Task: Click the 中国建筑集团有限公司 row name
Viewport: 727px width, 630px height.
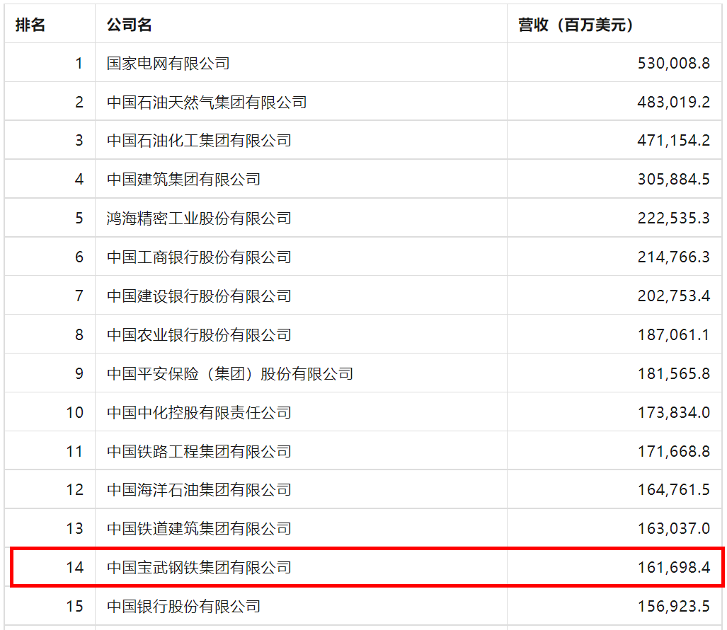Action: click(183, 180)
